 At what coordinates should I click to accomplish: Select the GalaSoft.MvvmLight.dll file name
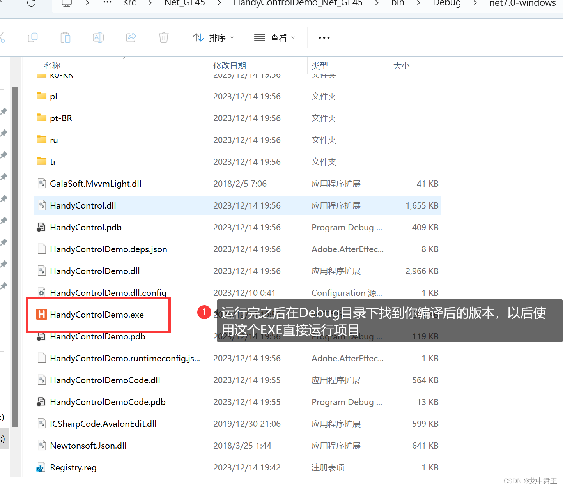click(96, 184)
